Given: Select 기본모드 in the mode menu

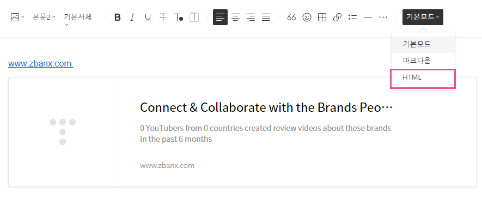Looking at the screenshot, I should click(423, 44).
